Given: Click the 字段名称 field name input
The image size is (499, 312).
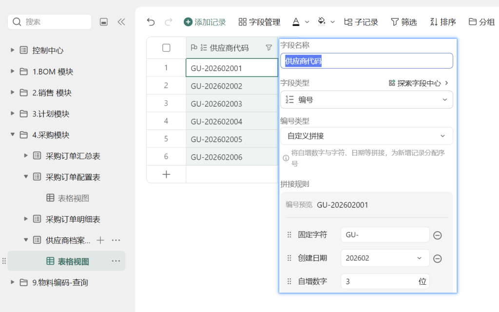Looking at the screenshot, I should [x=366, y=61].
